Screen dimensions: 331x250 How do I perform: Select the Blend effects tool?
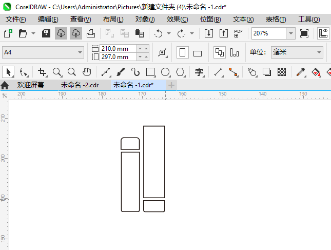pos(252,72)
